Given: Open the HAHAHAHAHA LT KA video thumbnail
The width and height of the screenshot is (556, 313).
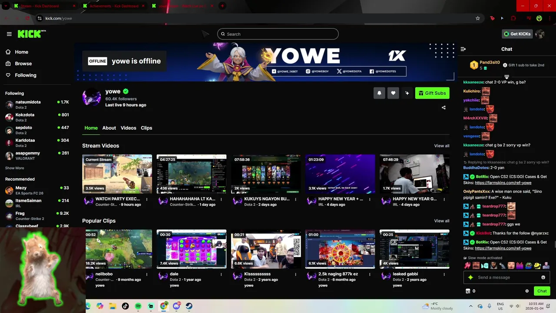Looking at the screenshot, I should pyautogui.click(x=192, y=174).
